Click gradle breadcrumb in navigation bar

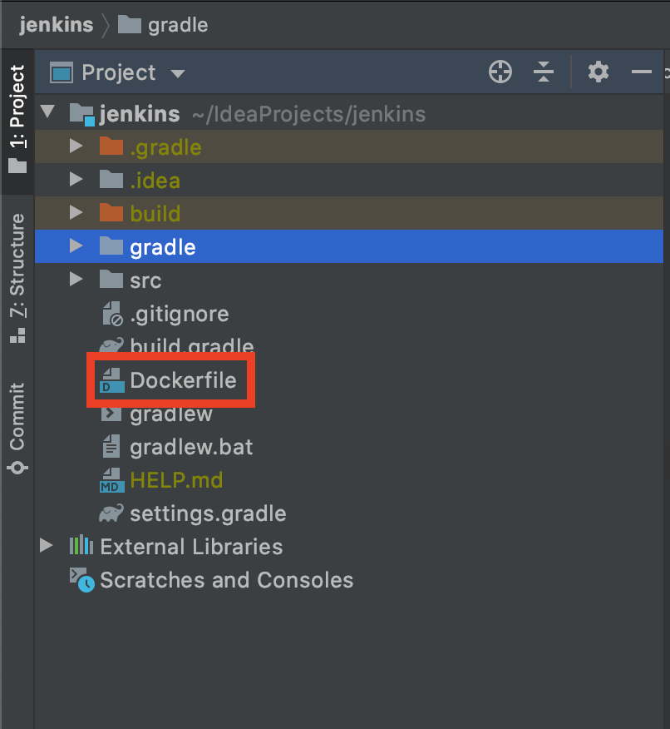click(x=162, y=25)
